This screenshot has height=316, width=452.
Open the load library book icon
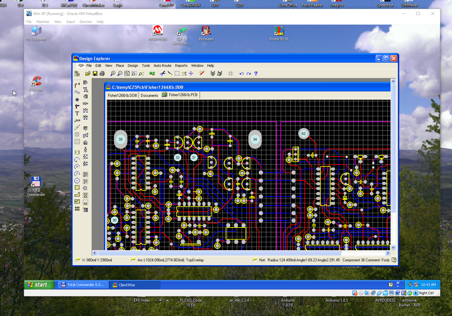tap(212, 73)
